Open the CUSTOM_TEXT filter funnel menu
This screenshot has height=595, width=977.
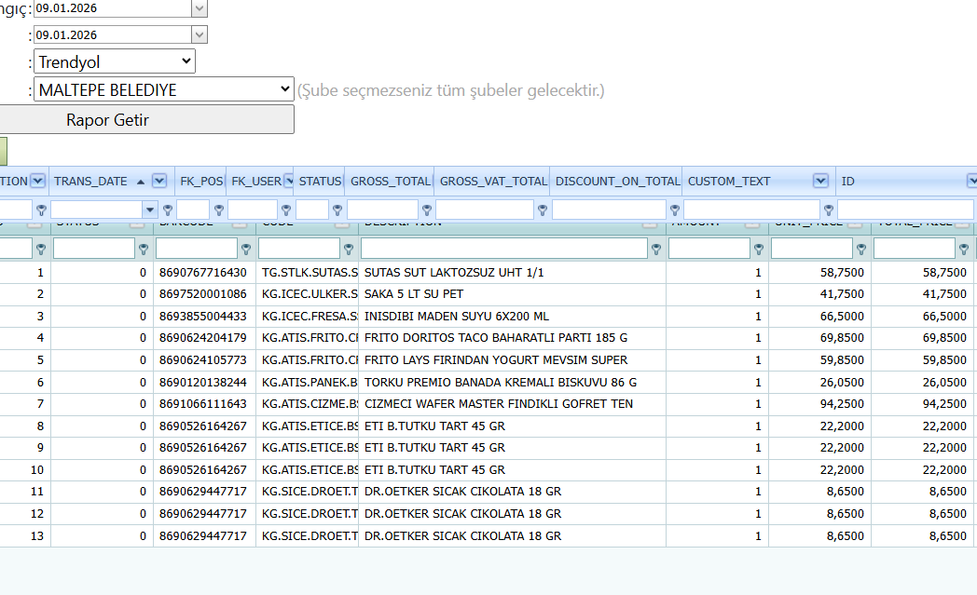click(828, 210)
